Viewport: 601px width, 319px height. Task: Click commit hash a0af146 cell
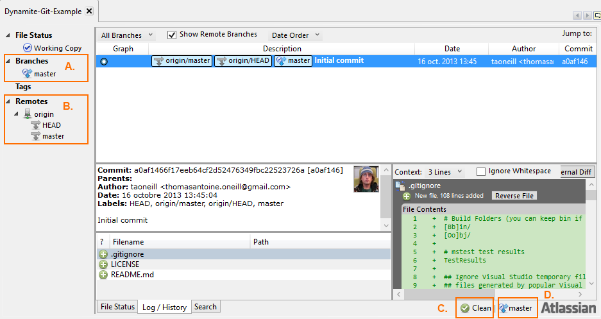(575, 62)
